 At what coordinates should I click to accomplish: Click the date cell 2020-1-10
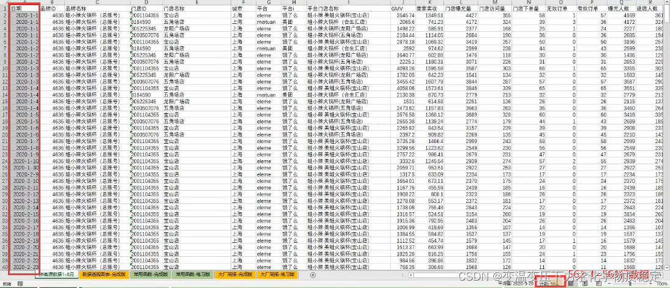[x=24, y=161]
